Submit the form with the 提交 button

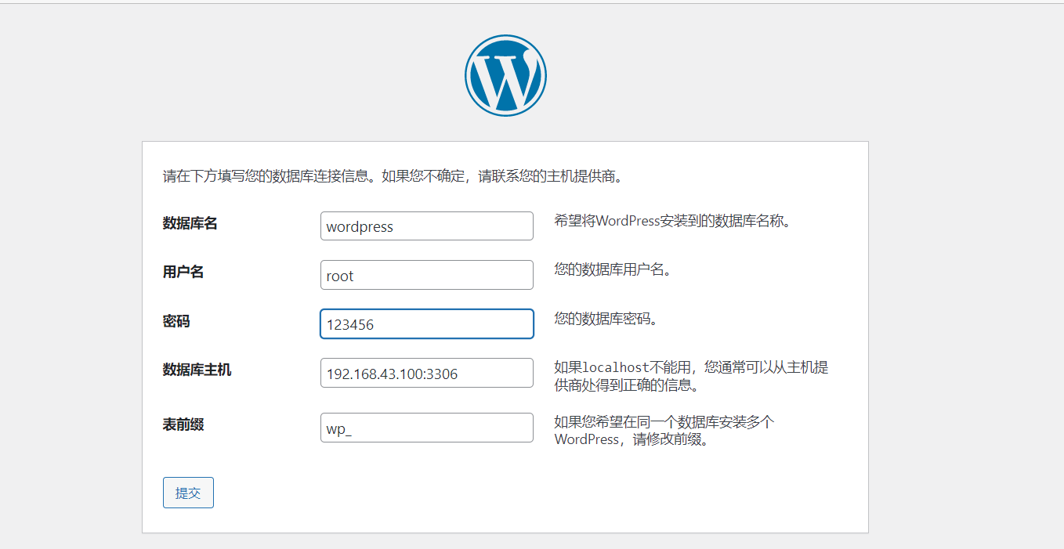click(188, 493)
